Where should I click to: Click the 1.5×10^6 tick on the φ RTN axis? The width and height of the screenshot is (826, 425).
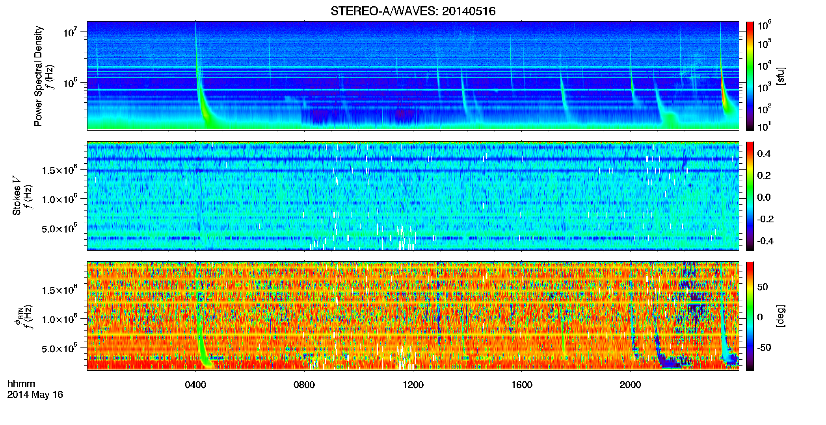tap(60, 290)
